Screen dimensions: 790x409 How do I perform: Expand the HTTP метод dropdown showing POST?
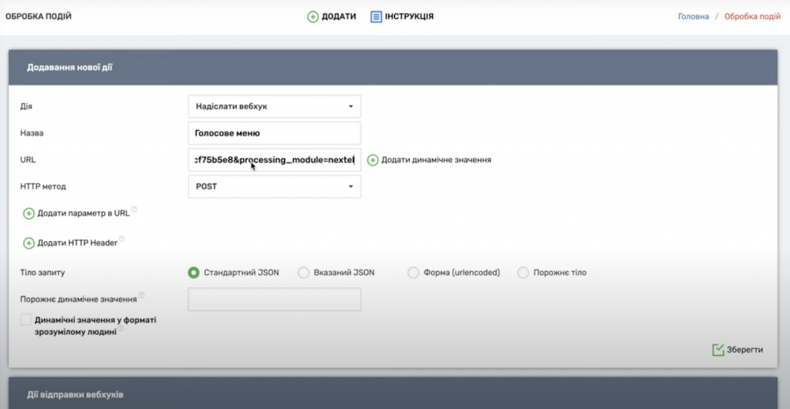click(x=274, y=186)
